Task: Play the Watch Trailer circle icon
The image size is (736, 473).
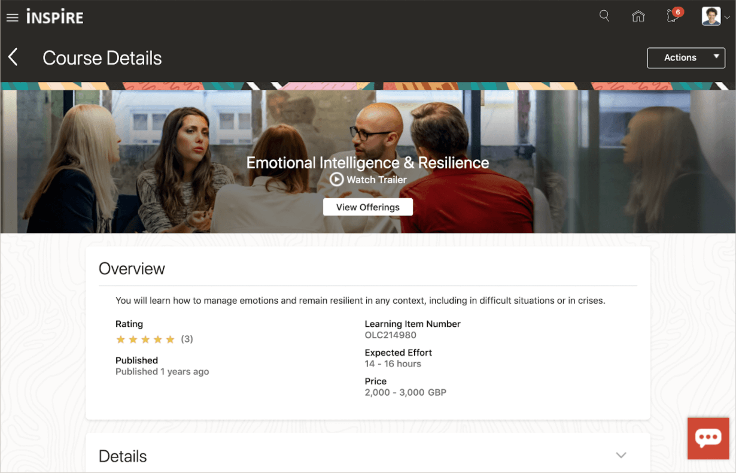Action: (337, 179)
